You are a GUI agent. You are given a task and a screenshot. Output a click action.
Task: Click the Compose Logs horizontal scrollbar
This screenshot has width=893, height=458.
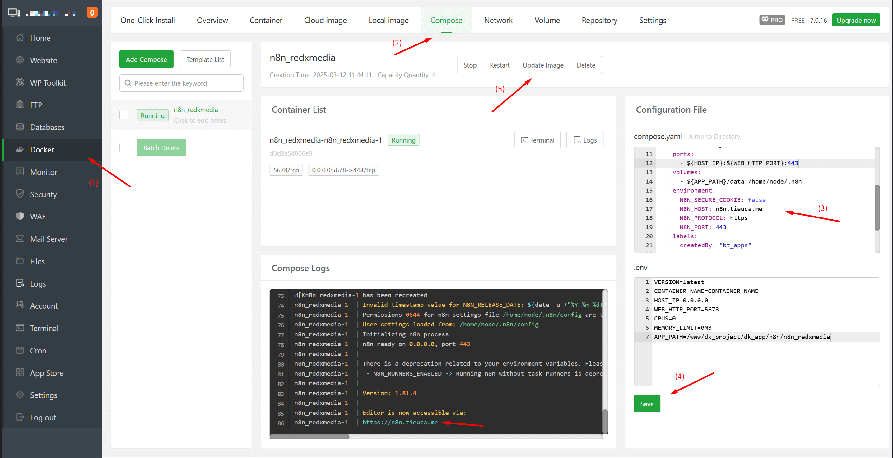(x=309, y=437)
